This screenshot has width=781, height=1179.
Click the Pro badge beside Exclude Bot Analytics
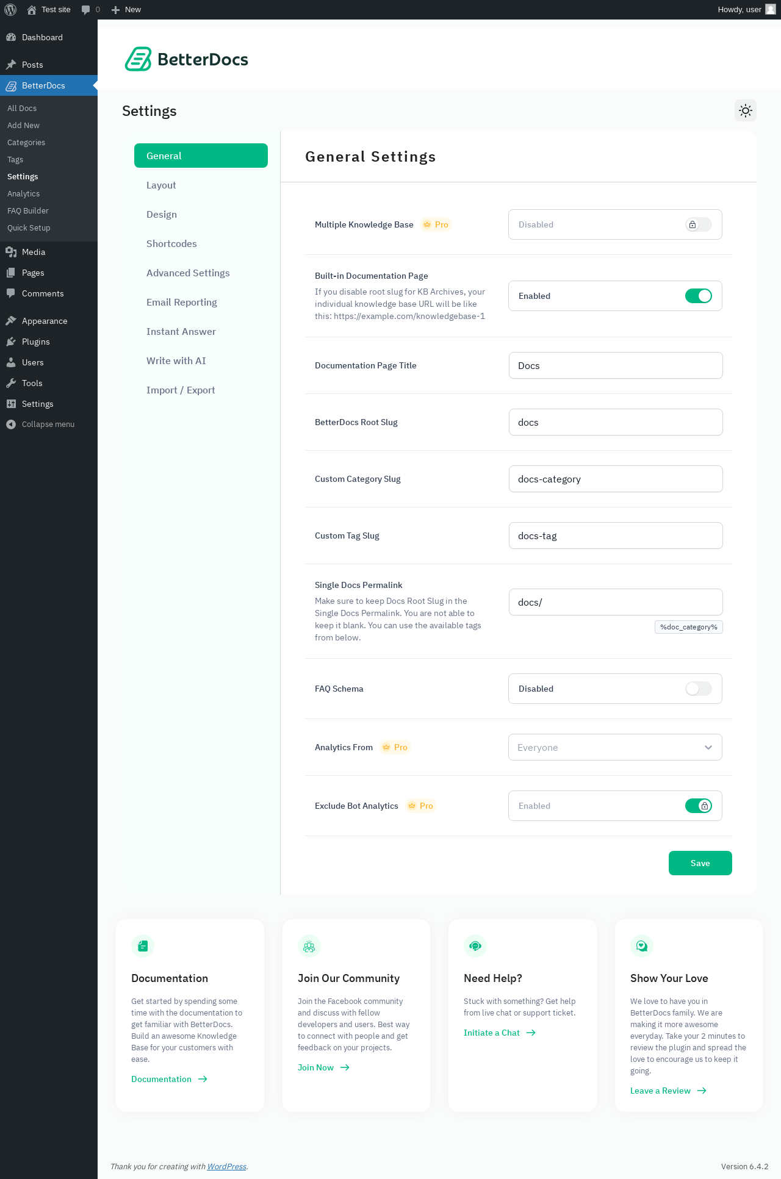[420, 806]
